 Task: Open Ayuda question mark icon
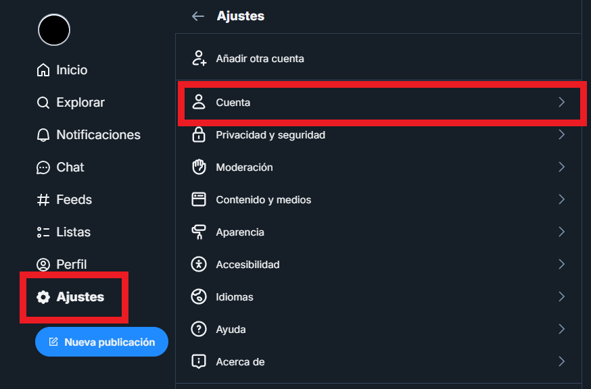[x=199, y=329]
